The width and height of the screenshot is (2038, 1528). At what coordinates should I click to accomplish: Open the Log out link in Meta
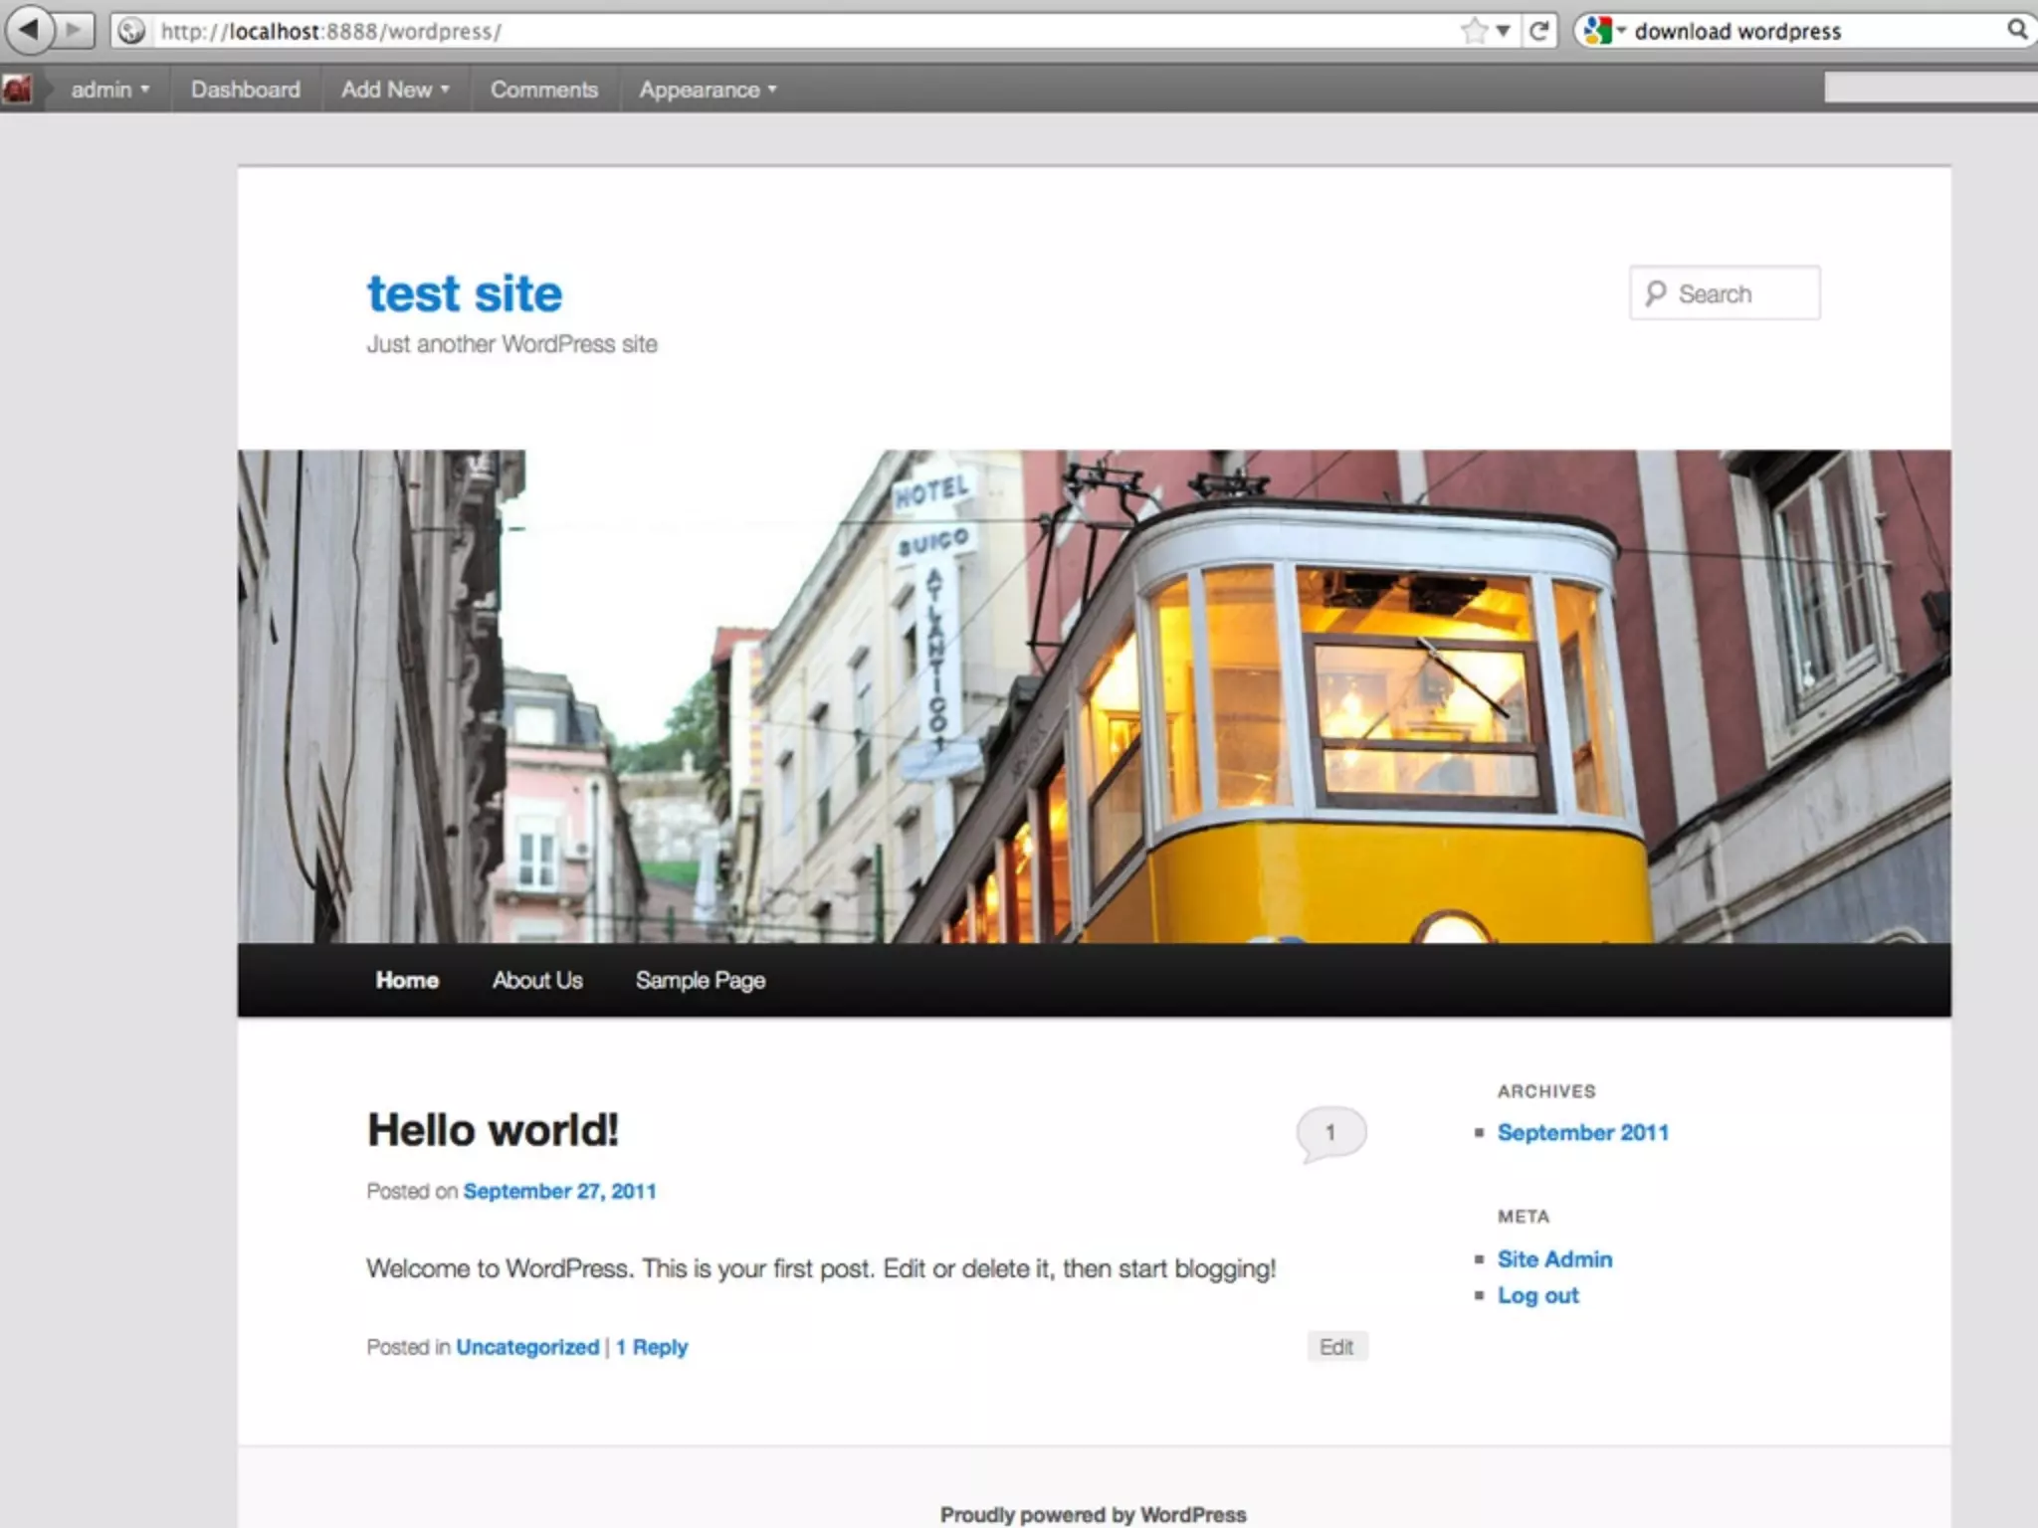[1537, 1295]
